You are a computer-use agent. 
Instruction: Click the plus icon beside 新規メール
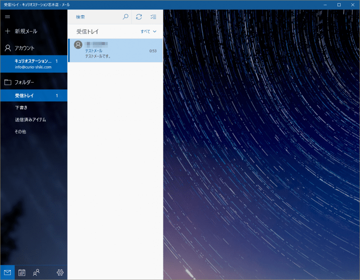point(8,31)
